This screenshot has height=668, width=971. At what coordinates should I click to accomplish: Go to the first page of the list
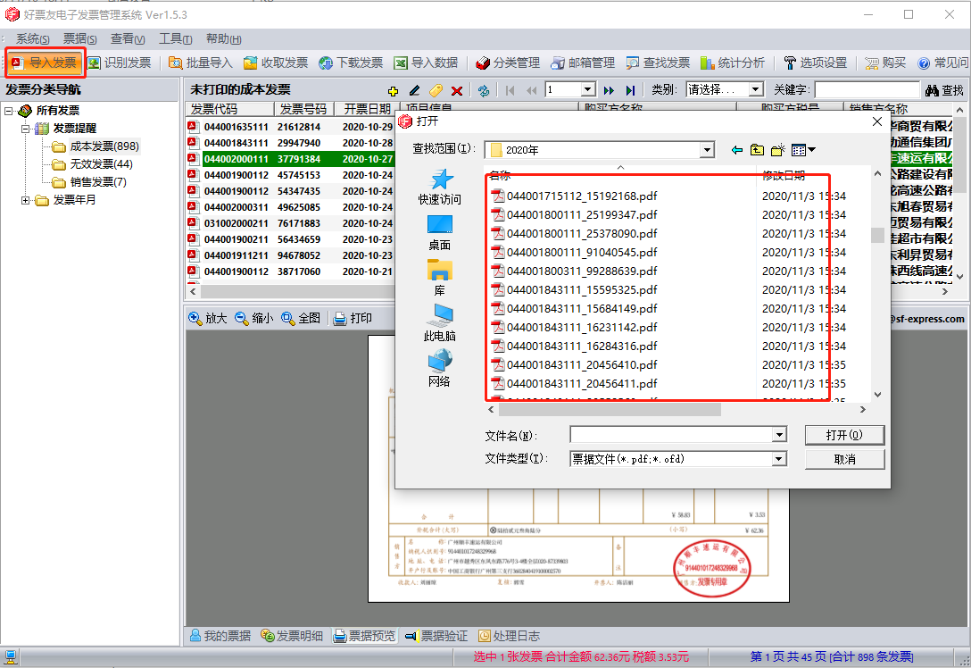(510, 90)
